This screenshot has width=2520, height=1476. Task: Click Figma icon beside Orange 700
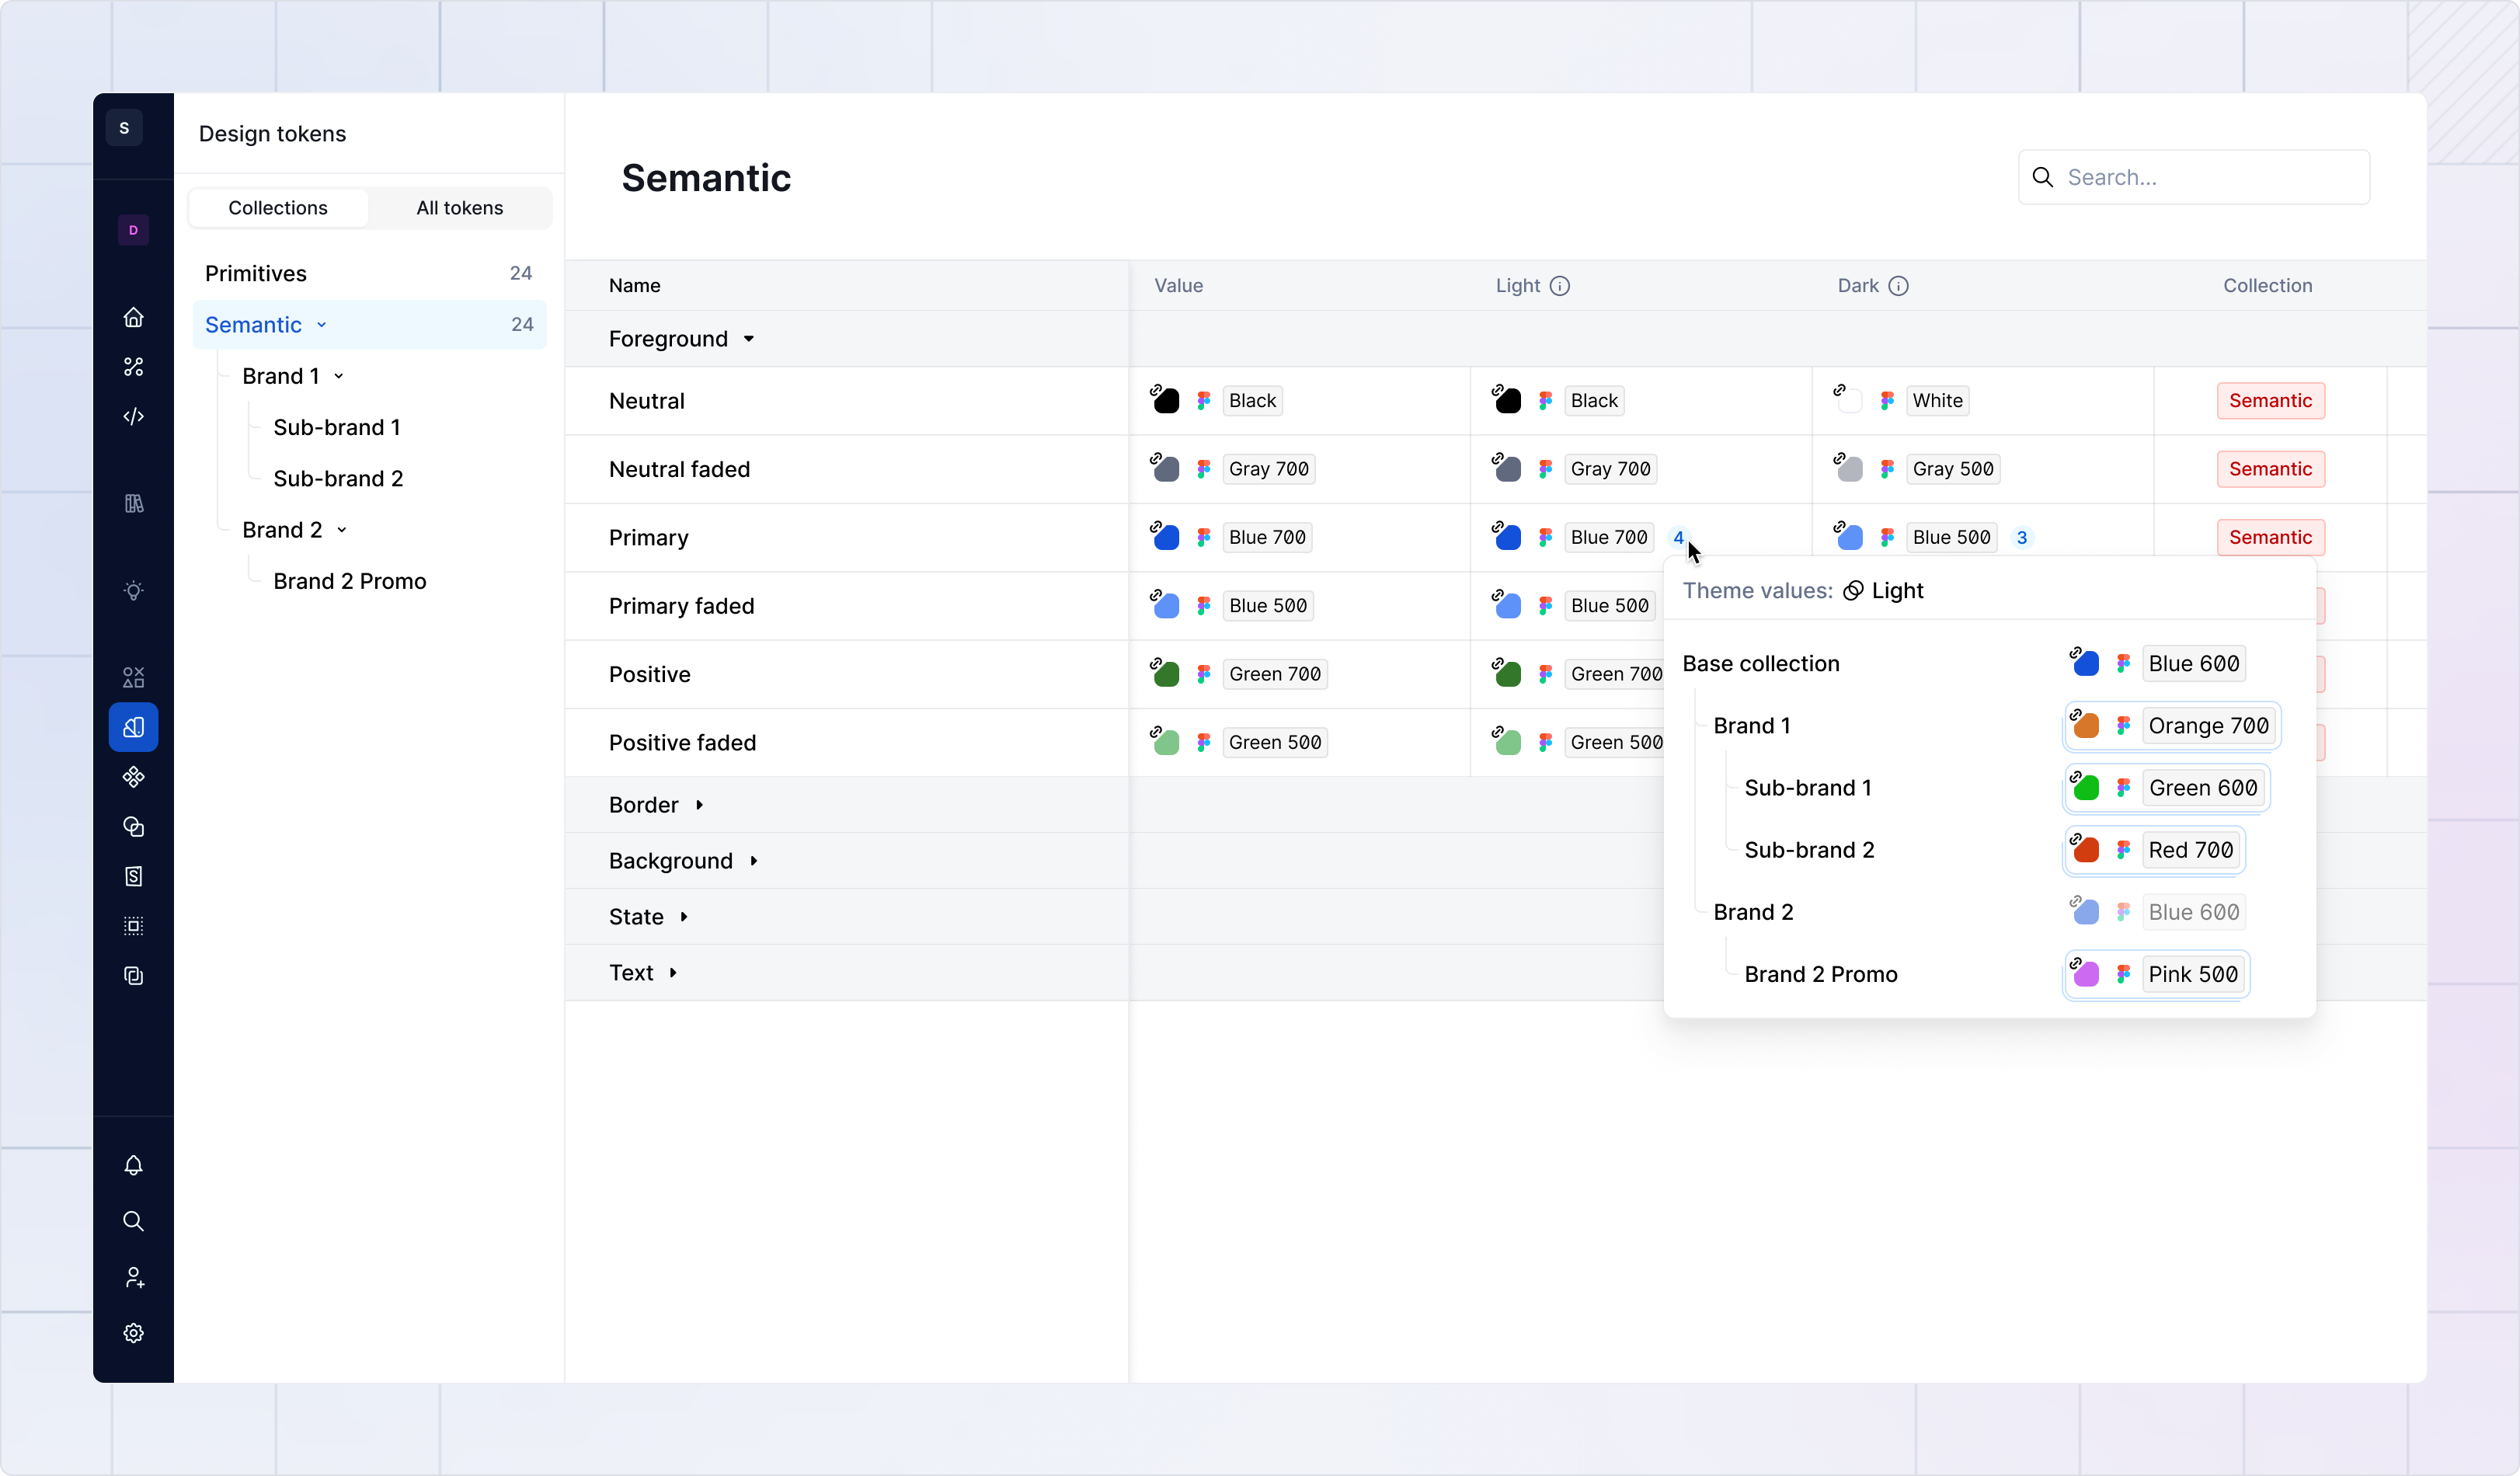coord(2123,726)
